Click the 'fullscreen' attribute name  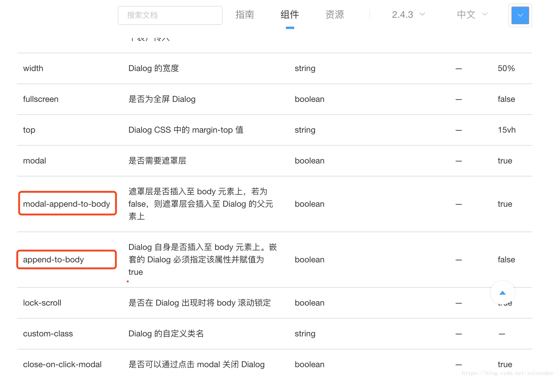(x=41, y=99)
